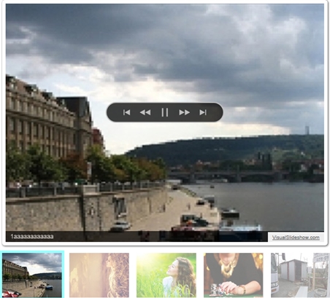Select the sepia woman profile thumbnail
Image resolution: width=330 pixels, height=298 pixels.
(99, 275)
